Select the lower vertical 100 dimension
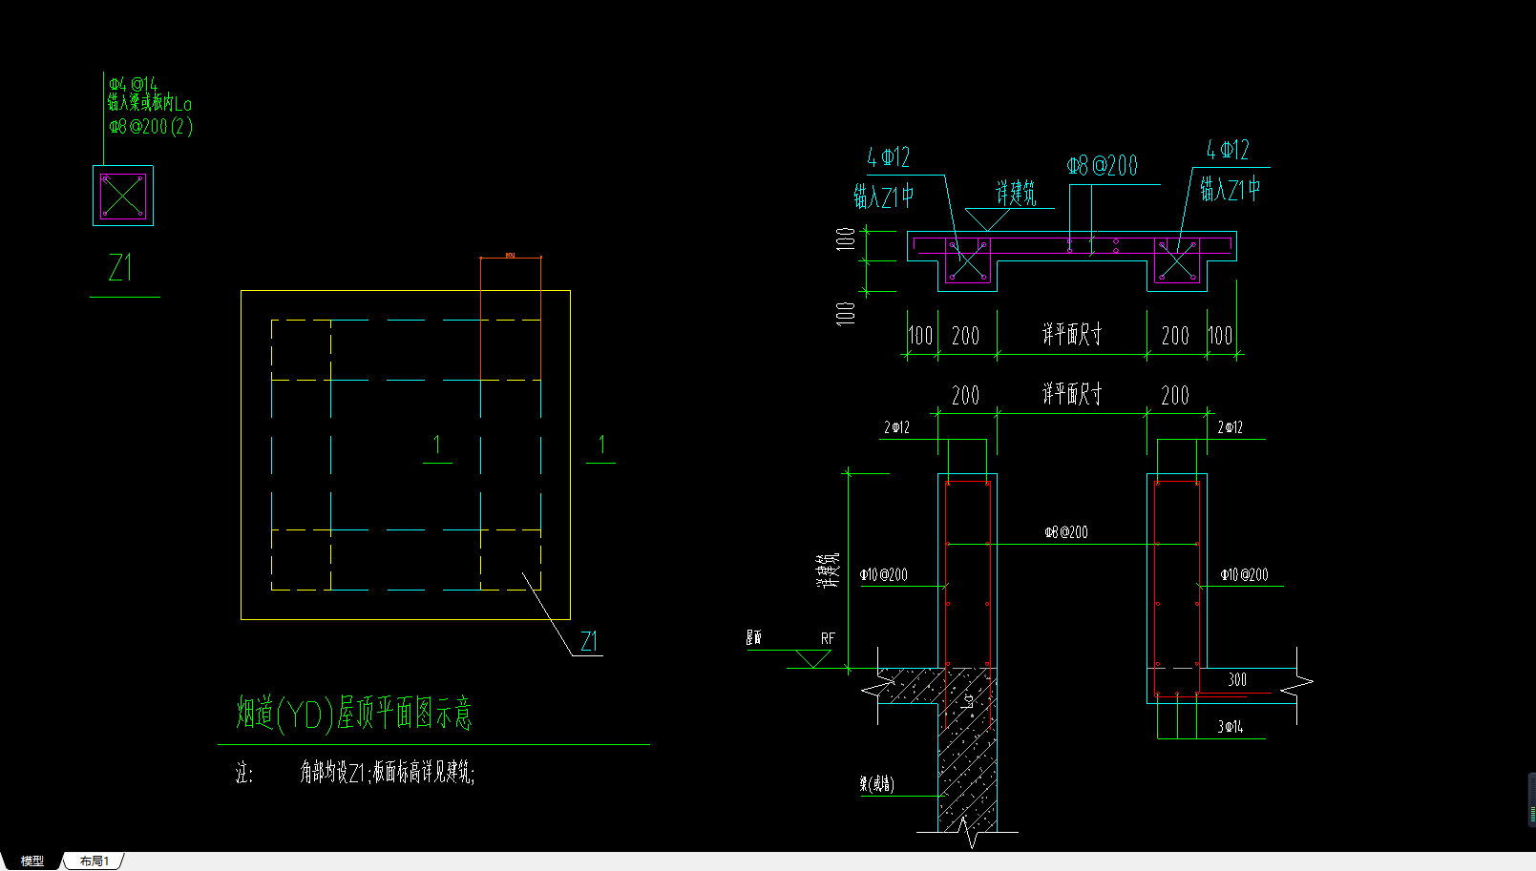Screen dimensions: 1536x871 click(x=846, y=314)
